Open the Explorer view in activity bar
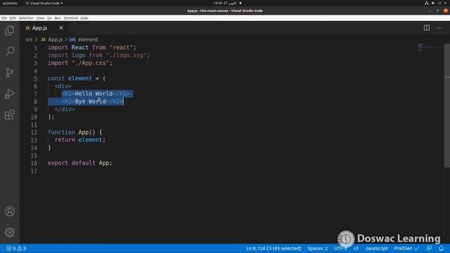Screen dimensions: 450x253 point(9,30)
